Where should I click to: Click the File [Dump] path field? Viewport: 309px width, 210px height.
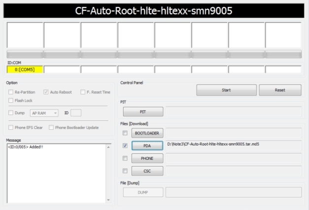(234, 192)
